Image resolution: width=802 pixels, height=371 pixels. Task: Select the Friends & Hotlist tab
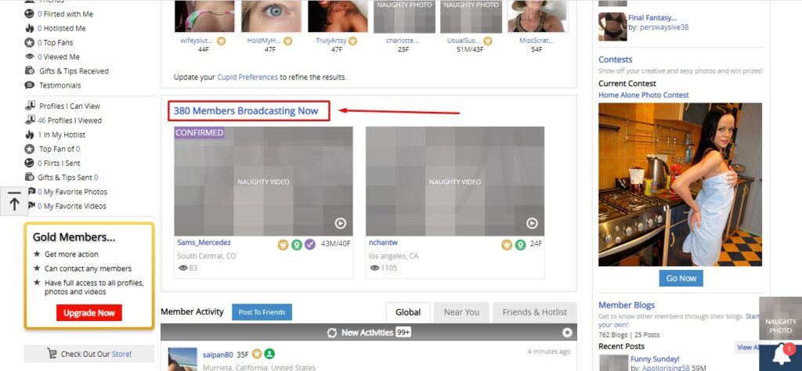(x=535, y=312)
